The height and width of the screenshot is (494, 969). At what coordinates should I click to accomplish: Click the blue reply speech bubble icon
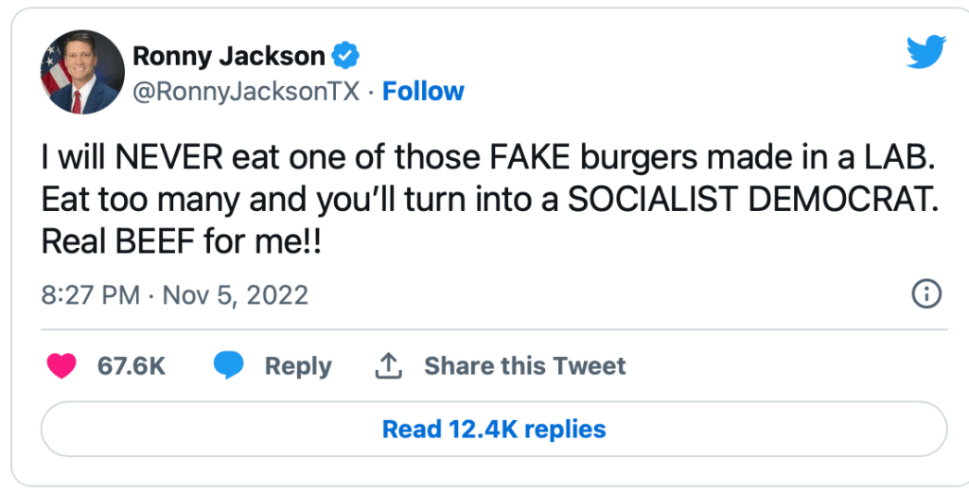(x=228, y=366)
